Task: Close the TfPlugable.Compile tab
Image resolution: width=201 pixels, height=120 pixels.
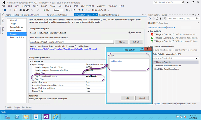Action: click(96, 15)
